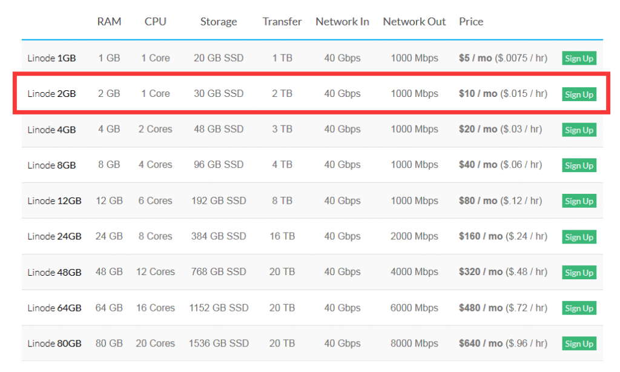
Task: Click Sign Up for Linode 24GB plan
Action: [579, 237]
